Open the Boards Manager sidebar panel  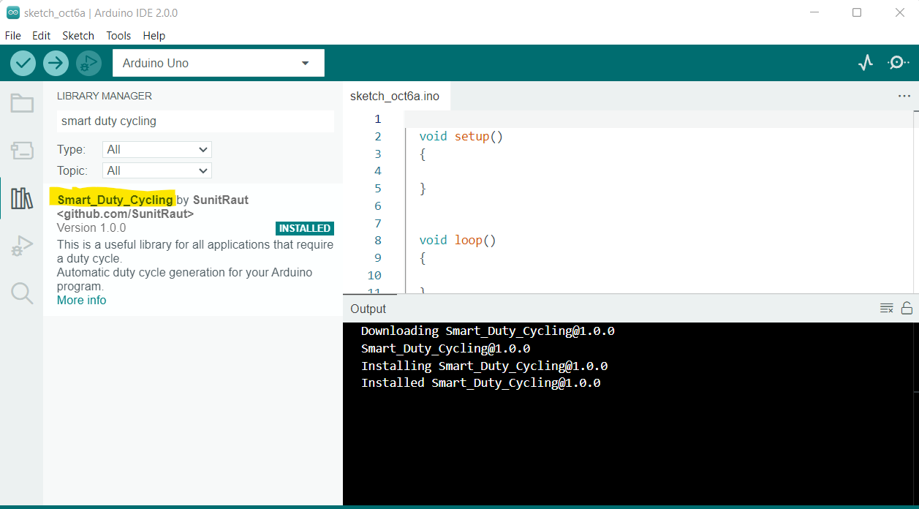(x=22, y=151)
